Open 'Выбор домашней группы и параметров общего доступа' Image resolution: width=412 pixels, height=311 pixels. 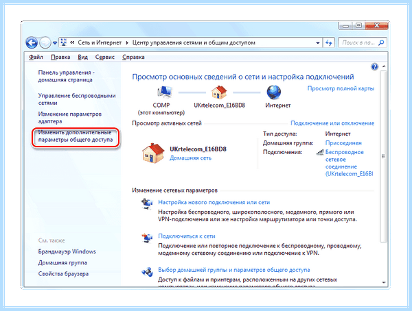click(234, 270)
